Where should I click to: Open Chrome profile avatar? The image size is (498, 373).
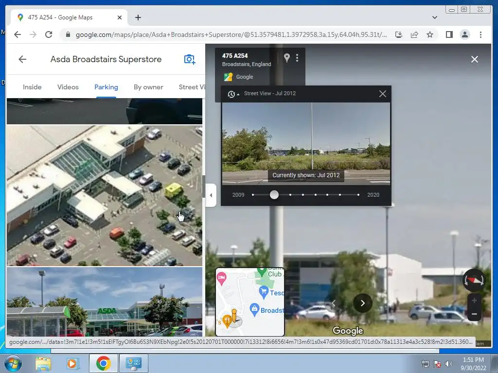tap(464, 34)
